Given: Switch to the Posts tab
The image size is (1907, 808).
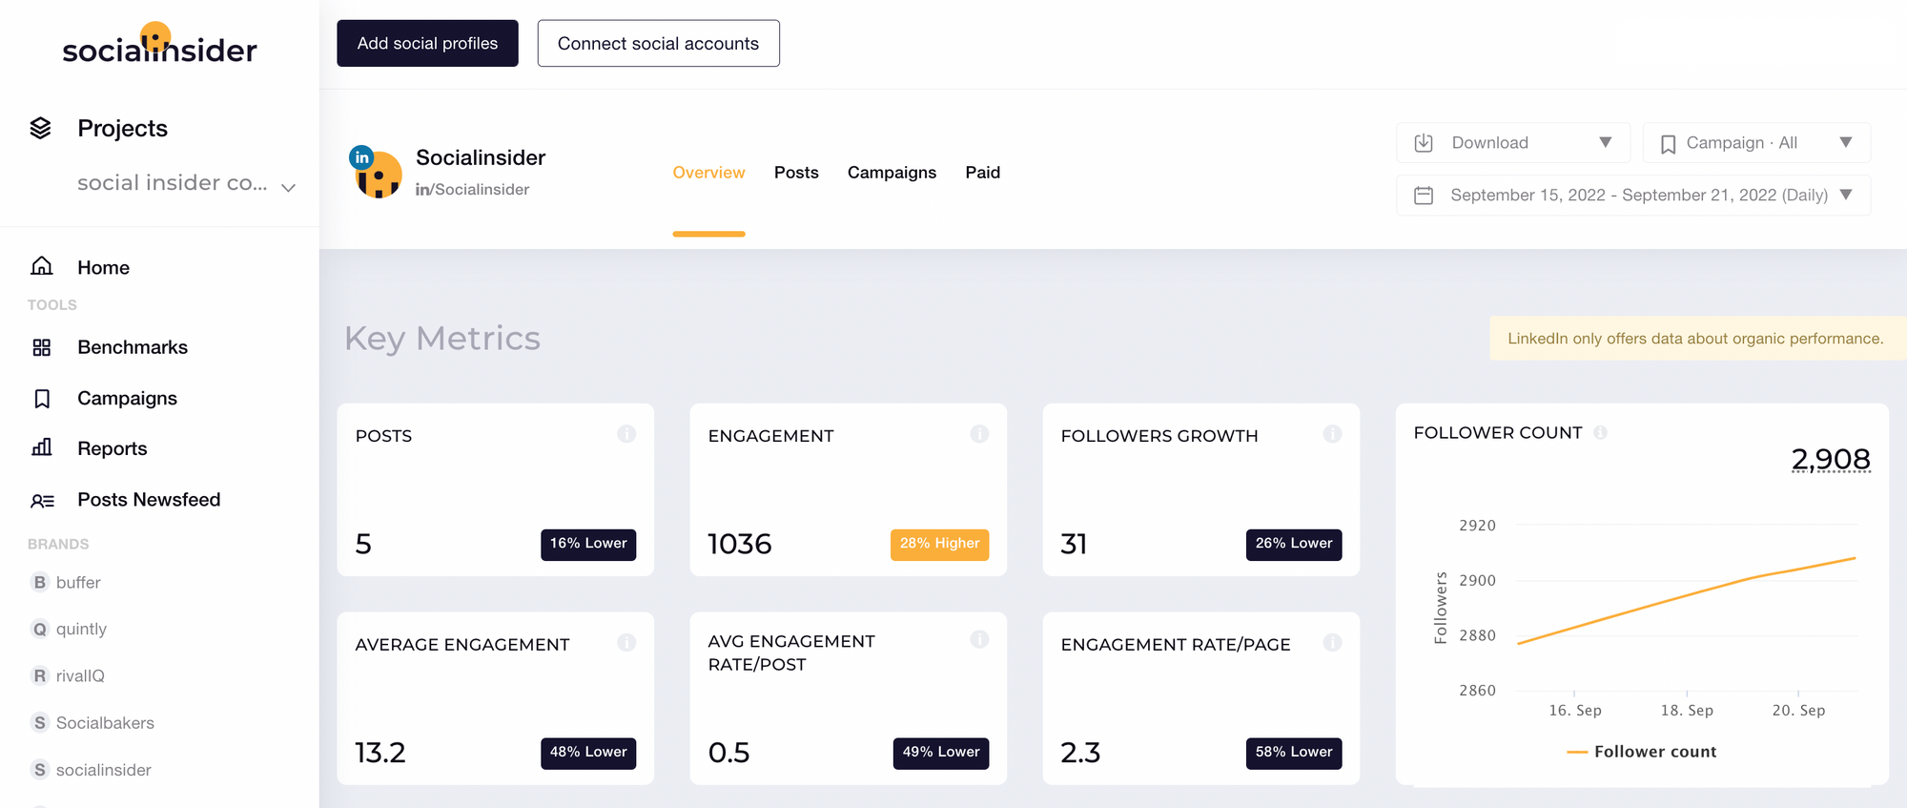Looking at the screenshot, I should point(796,173).
